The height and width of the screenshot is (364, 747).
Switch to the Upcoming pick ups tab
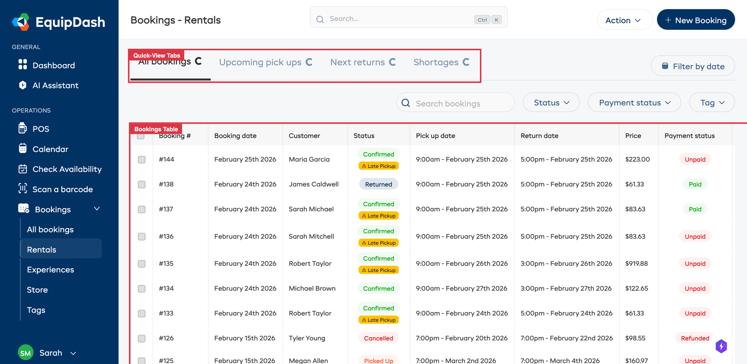[260, 62]
